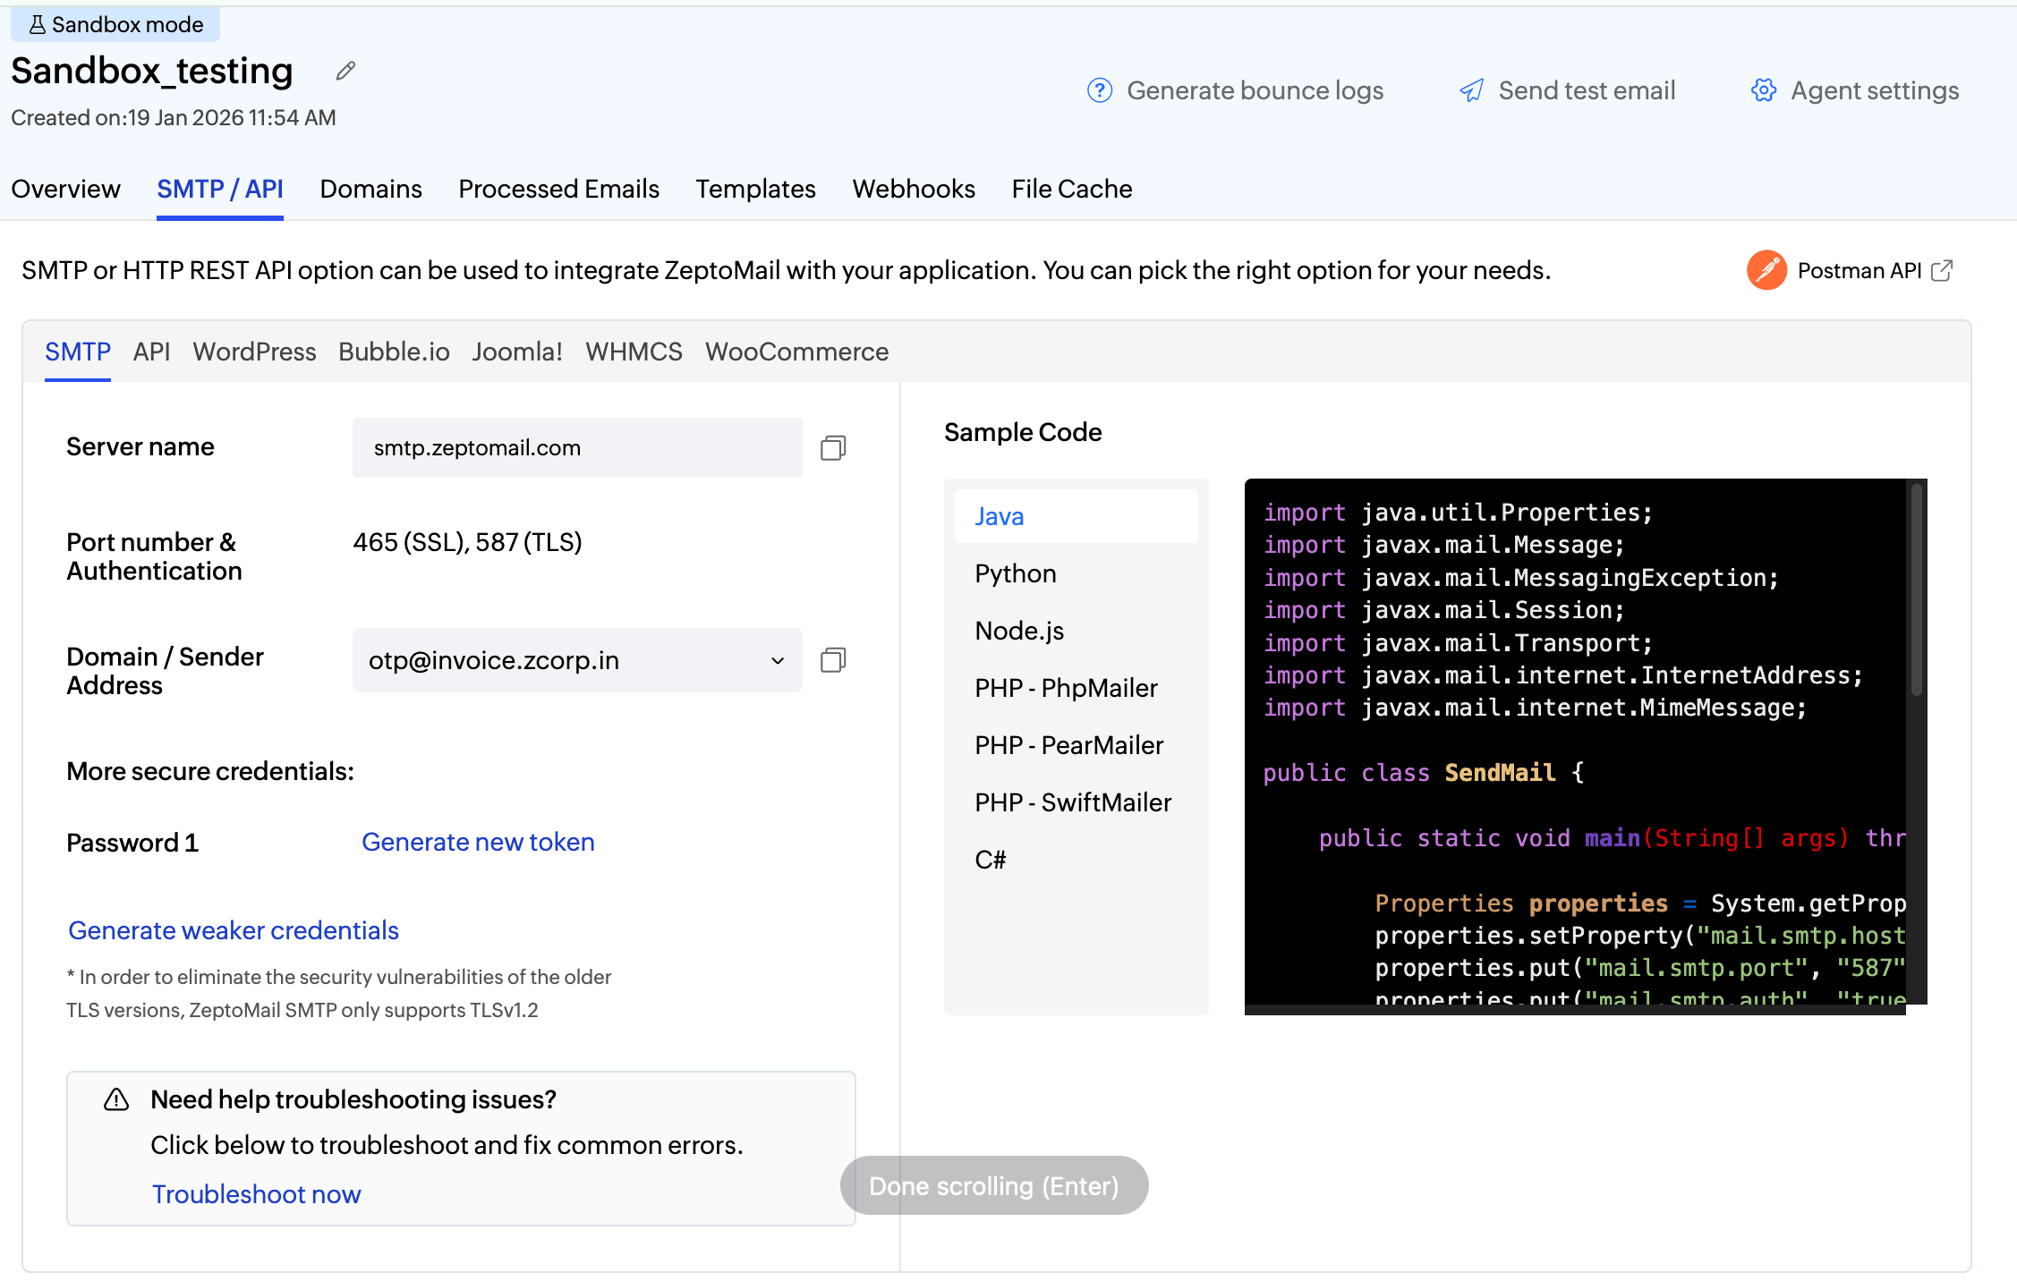Click the 465 (SSL), 587 (TLS) port text
2017x1281 pixels.
[x=467, y=542]
